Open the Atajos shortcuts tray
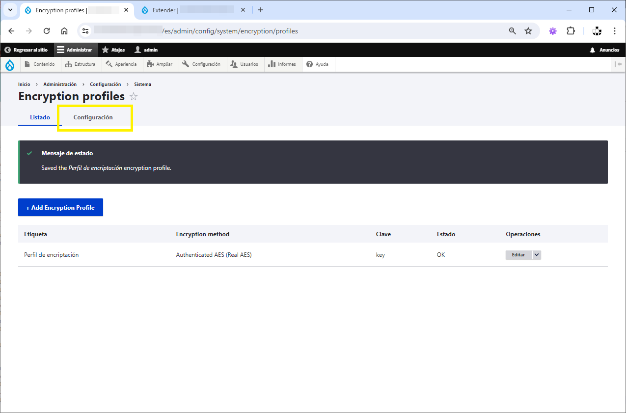 (113, 50)
